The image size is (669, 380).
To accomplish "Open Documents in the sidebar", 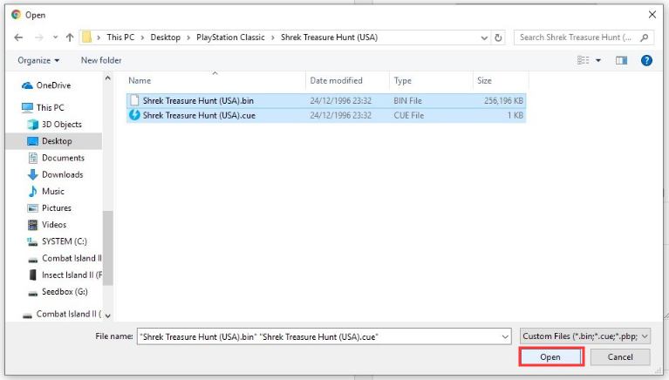I will (x=63, y=158).
